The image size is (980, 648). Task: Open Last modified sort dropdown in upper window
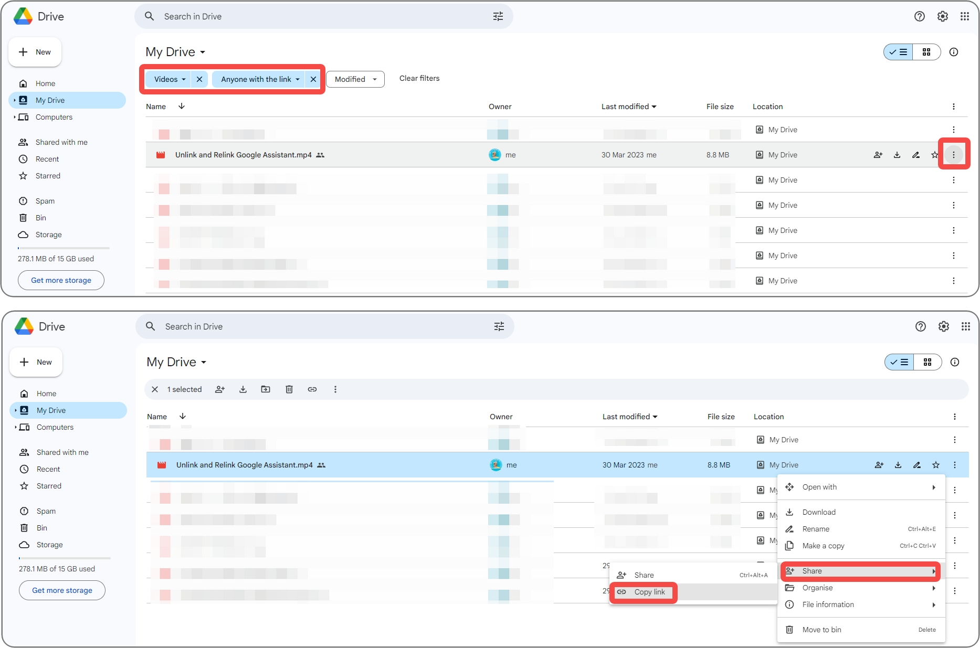(629, 107)
